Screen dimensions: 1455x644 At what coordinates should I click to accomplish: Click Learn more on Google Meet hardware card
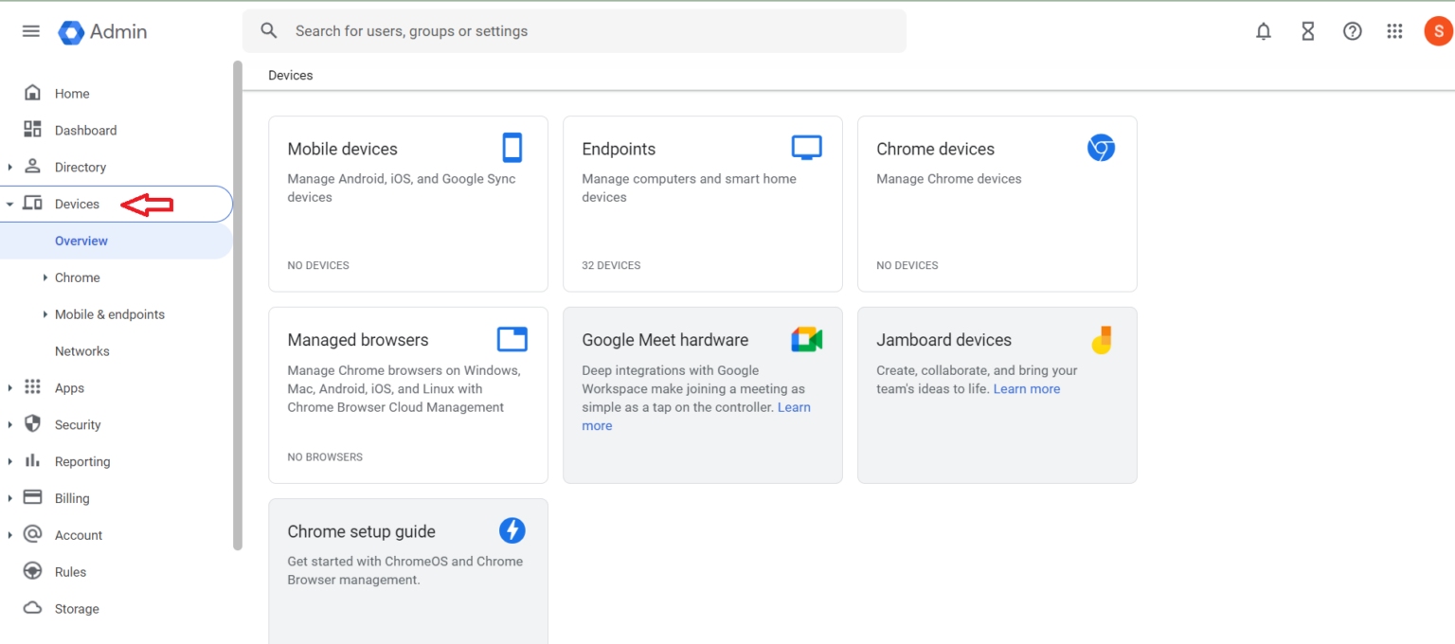coord(792,406)
